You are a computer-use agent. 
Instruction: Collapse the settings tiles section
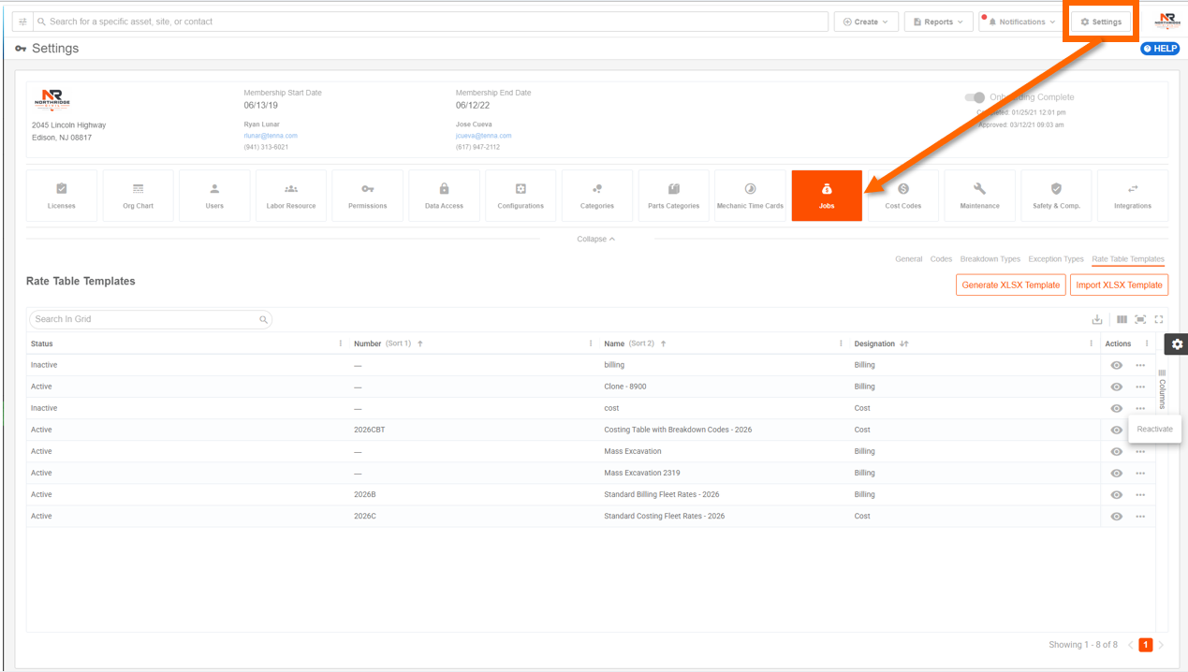click(x=596, y=239)
